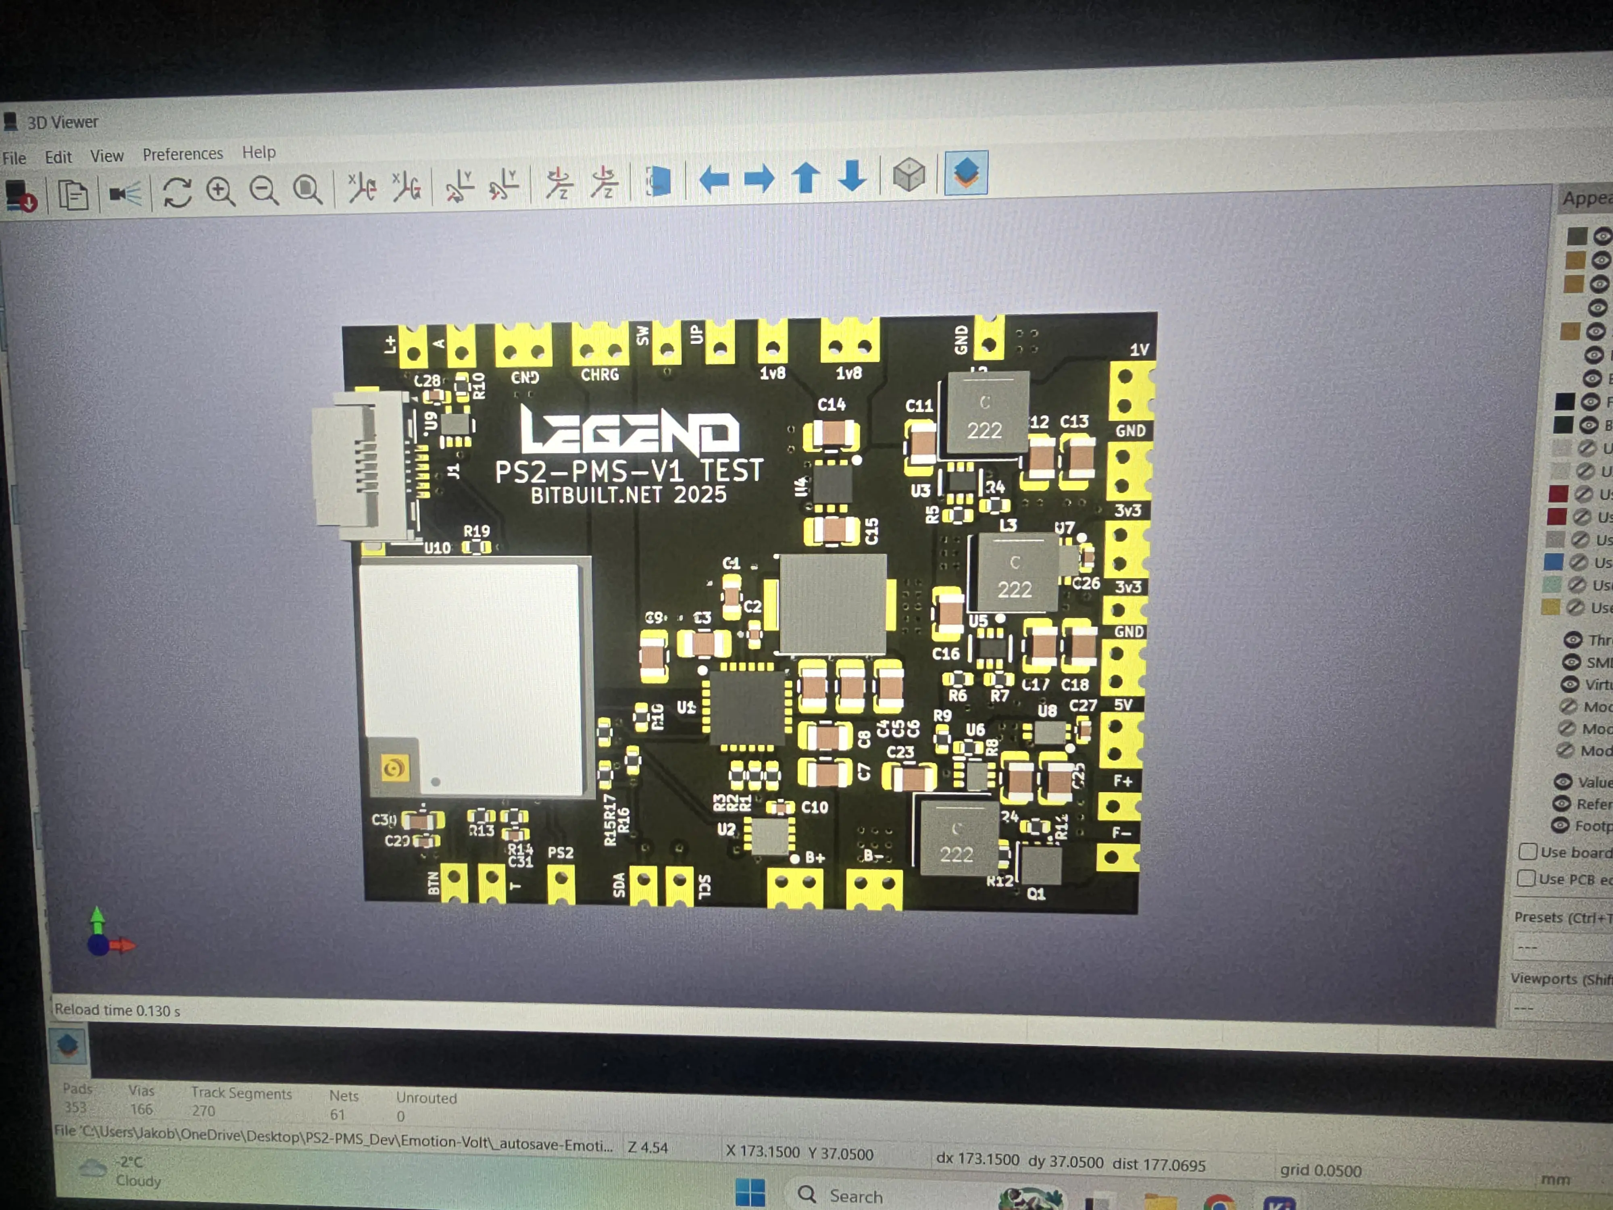Tick the 'Use board' stackup colors checkbox
This screenshot has height=1210, width=1613.
(x=1528, y=851)
